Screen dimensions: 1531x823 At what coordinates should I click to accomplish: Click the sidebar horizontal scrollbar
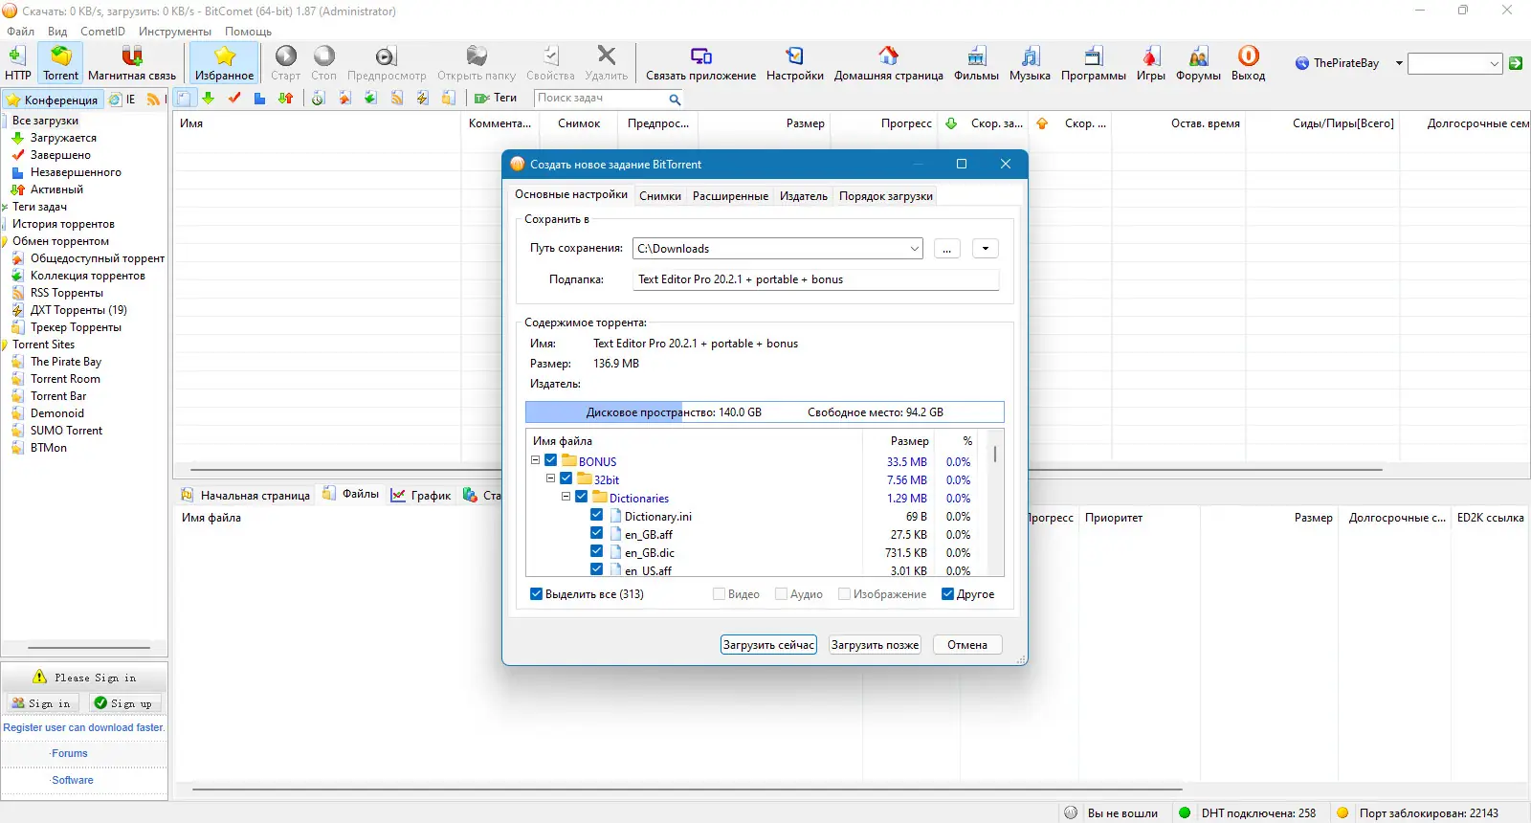coord(89,648)
